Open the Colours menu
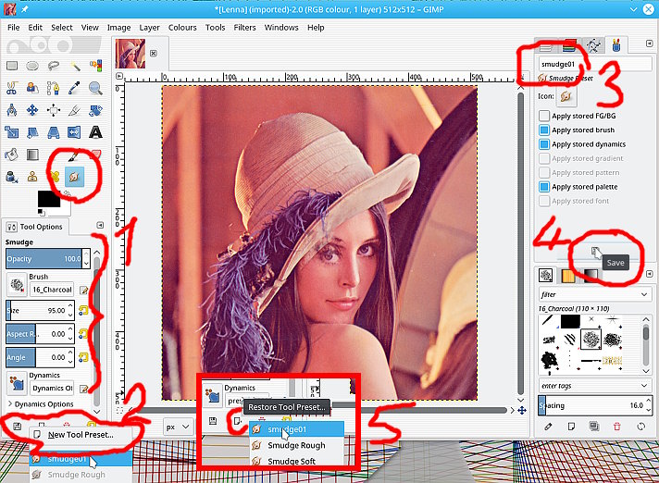 (x=182, y=28)
